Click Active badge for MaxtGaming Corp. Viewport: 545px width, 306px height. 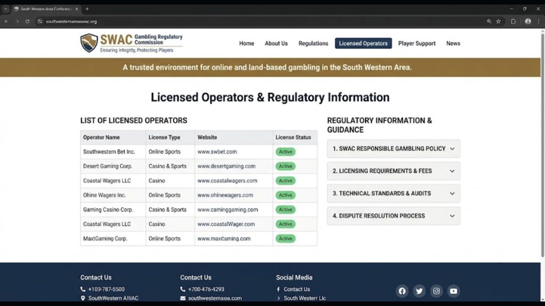point(285,239)
